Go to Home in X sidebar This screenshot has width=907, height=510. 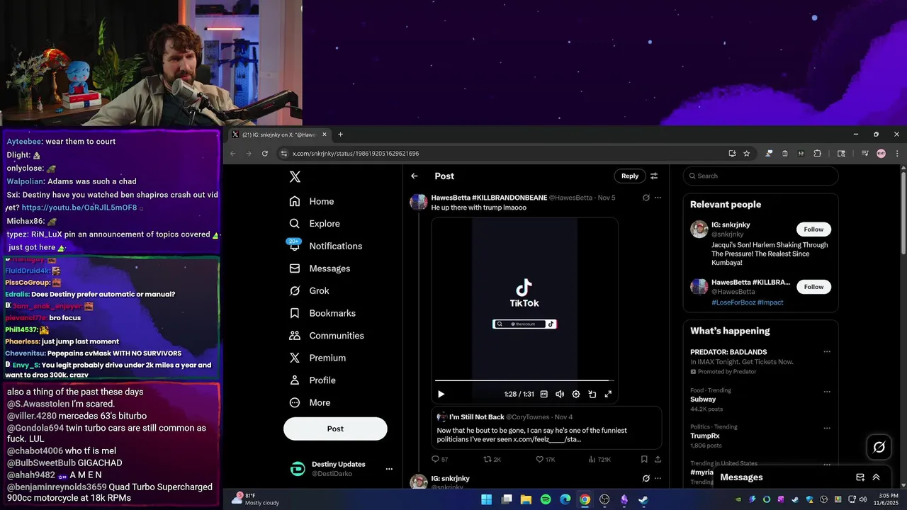coord(312,201)
